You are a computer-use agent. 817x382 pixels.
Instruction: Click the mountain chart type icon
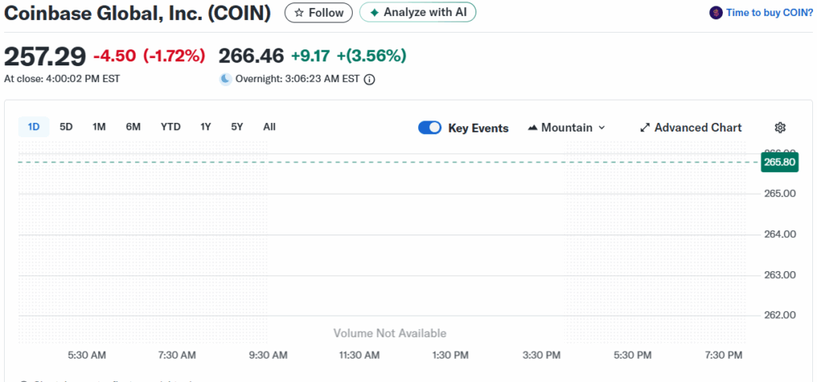533,128
